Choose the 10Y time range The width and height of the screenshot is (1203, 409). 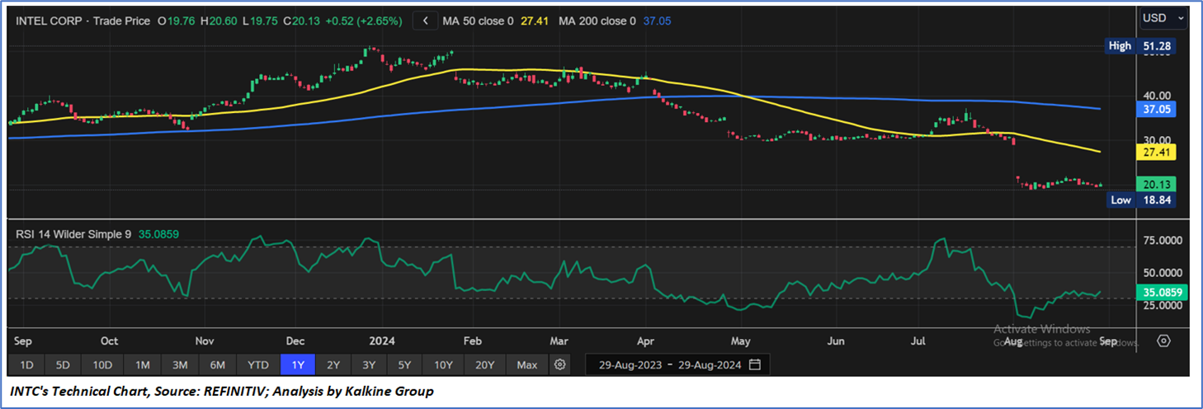click(443, 364)
